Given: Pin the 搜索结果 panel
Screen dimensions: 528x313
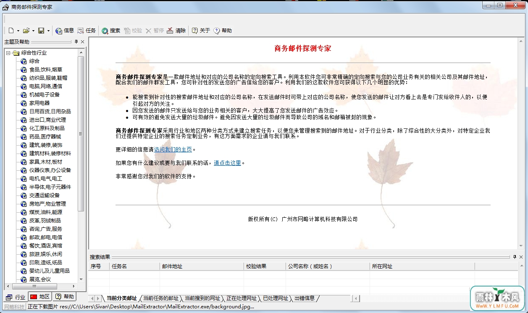Looking at the screenshot, I should (515, 257).
